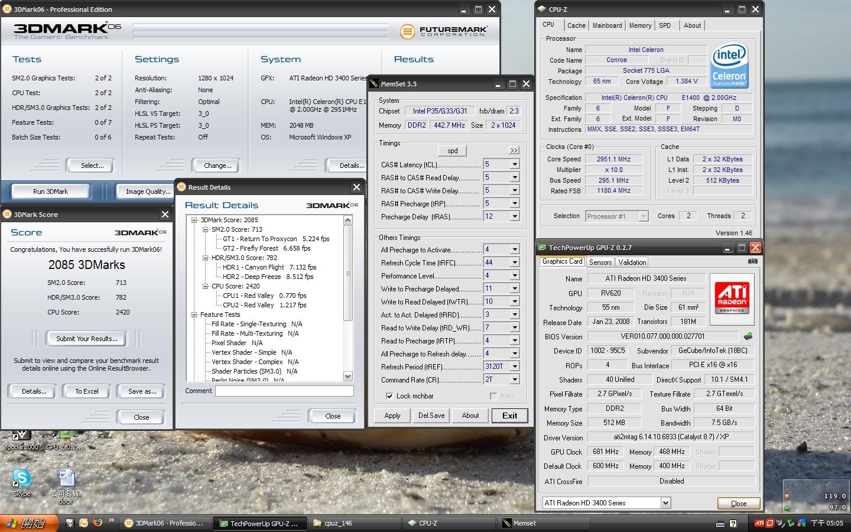Launch Firefox from the Quick Launch bar
Image resolution: width=851 pixels, height=532 pixels.
pos(98,523)
